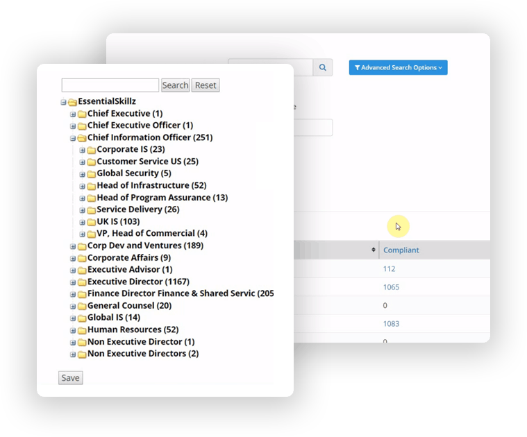
Task: Open the compliant count 1083 link
Action: point(391,324)
